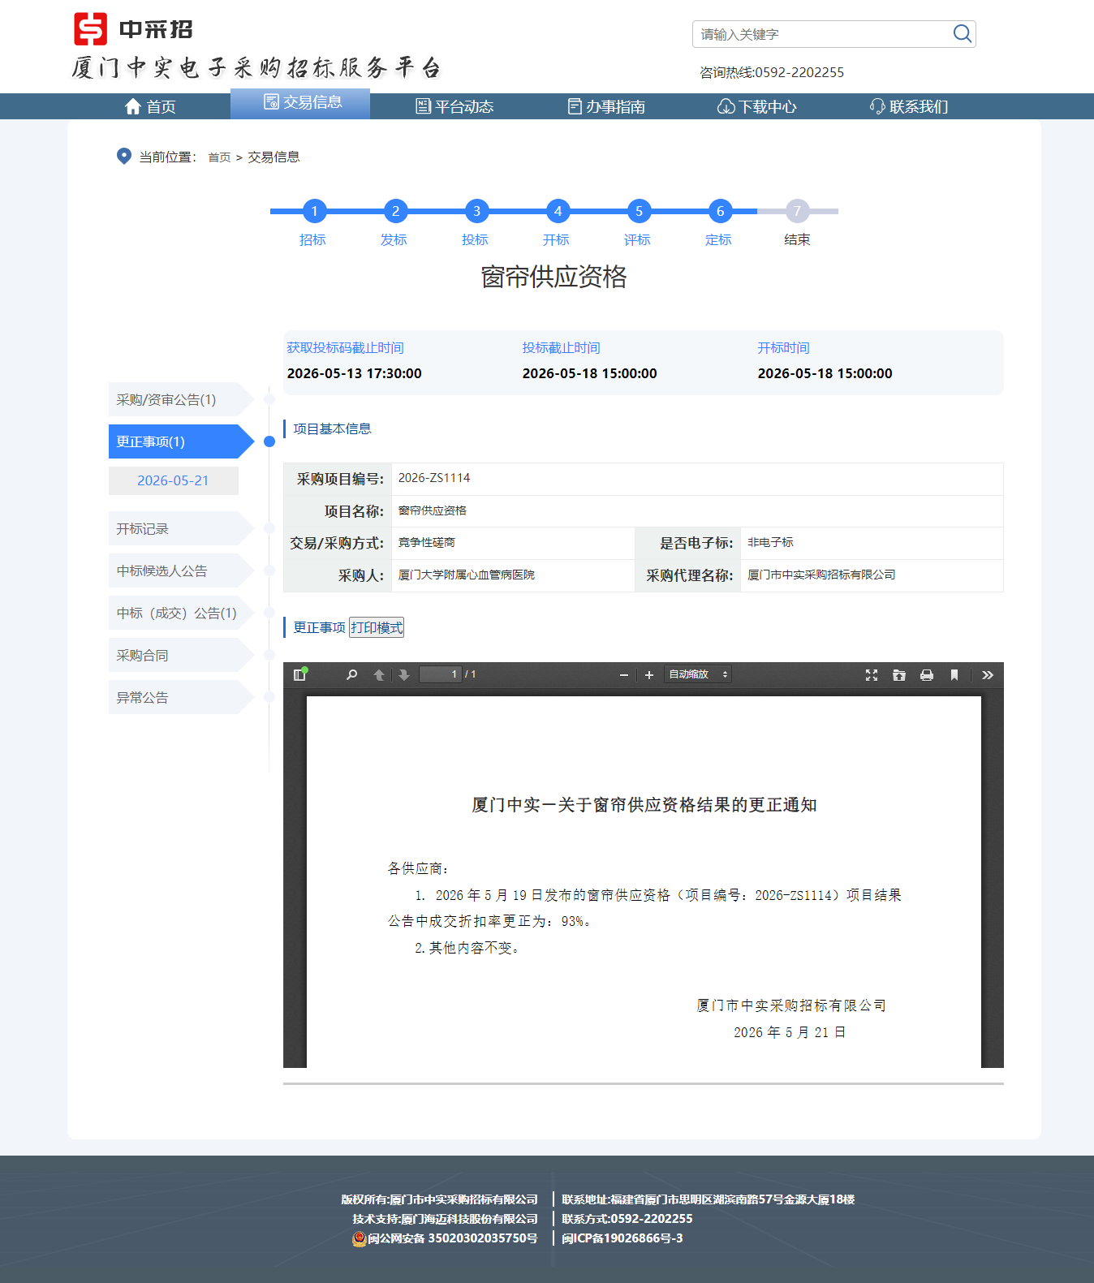This screenshot has height=1283, width=1094.
Task: Zoom in with the PDF plus button
Action: 649,674
